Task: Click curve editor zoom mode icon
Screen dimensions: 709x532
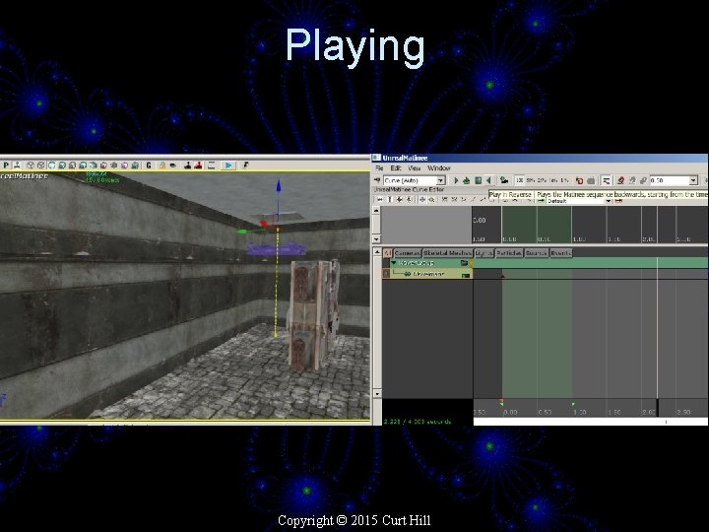Action: pos(432,199)
